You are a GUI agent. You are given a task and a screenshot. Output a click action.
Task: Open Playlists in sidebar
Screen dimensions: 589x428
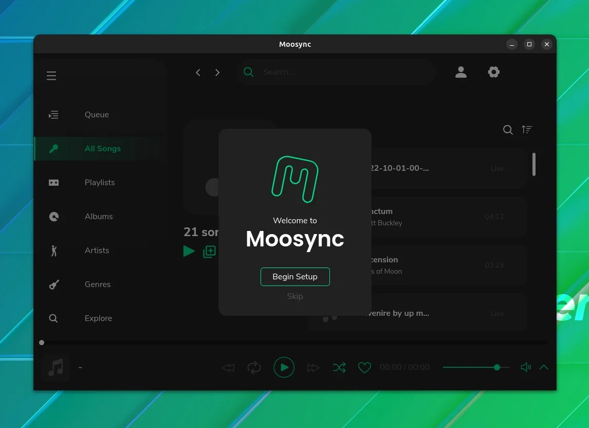(x=99, y=183)
